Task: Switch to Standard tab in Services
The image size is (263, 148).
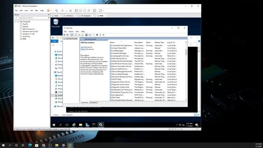Action: [x=93, y=102]
